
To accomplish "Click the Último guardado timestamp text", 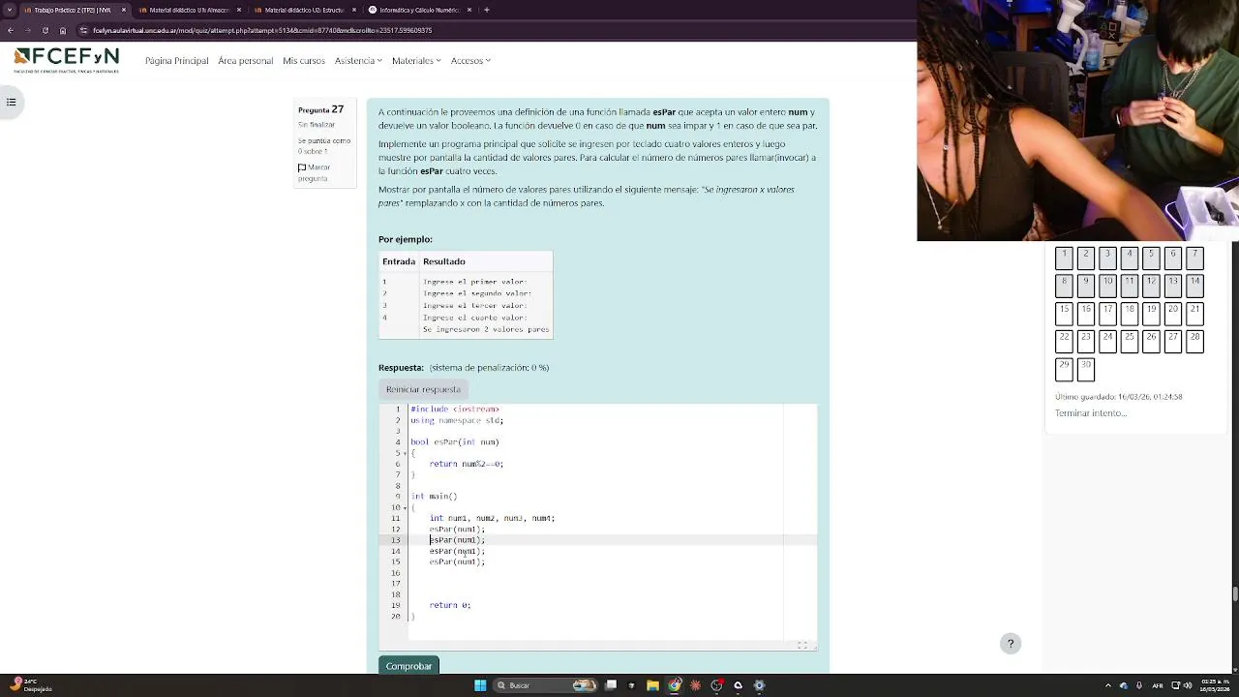I will pos(1118,397).
